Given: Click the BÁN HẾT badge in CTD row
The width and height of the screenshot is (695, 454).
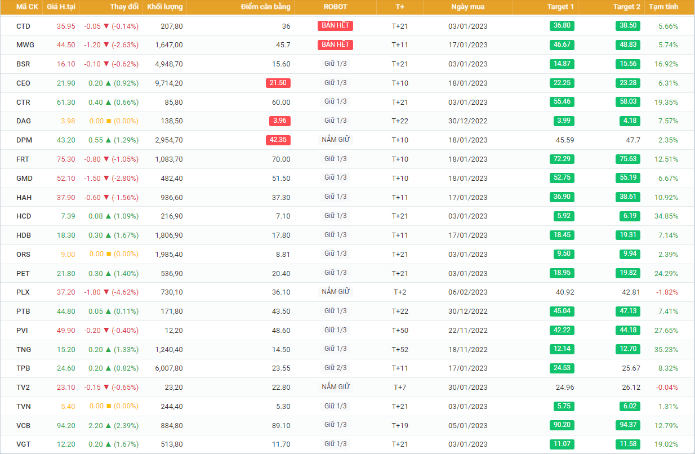Looking at the screenshot, I should 335,25.
